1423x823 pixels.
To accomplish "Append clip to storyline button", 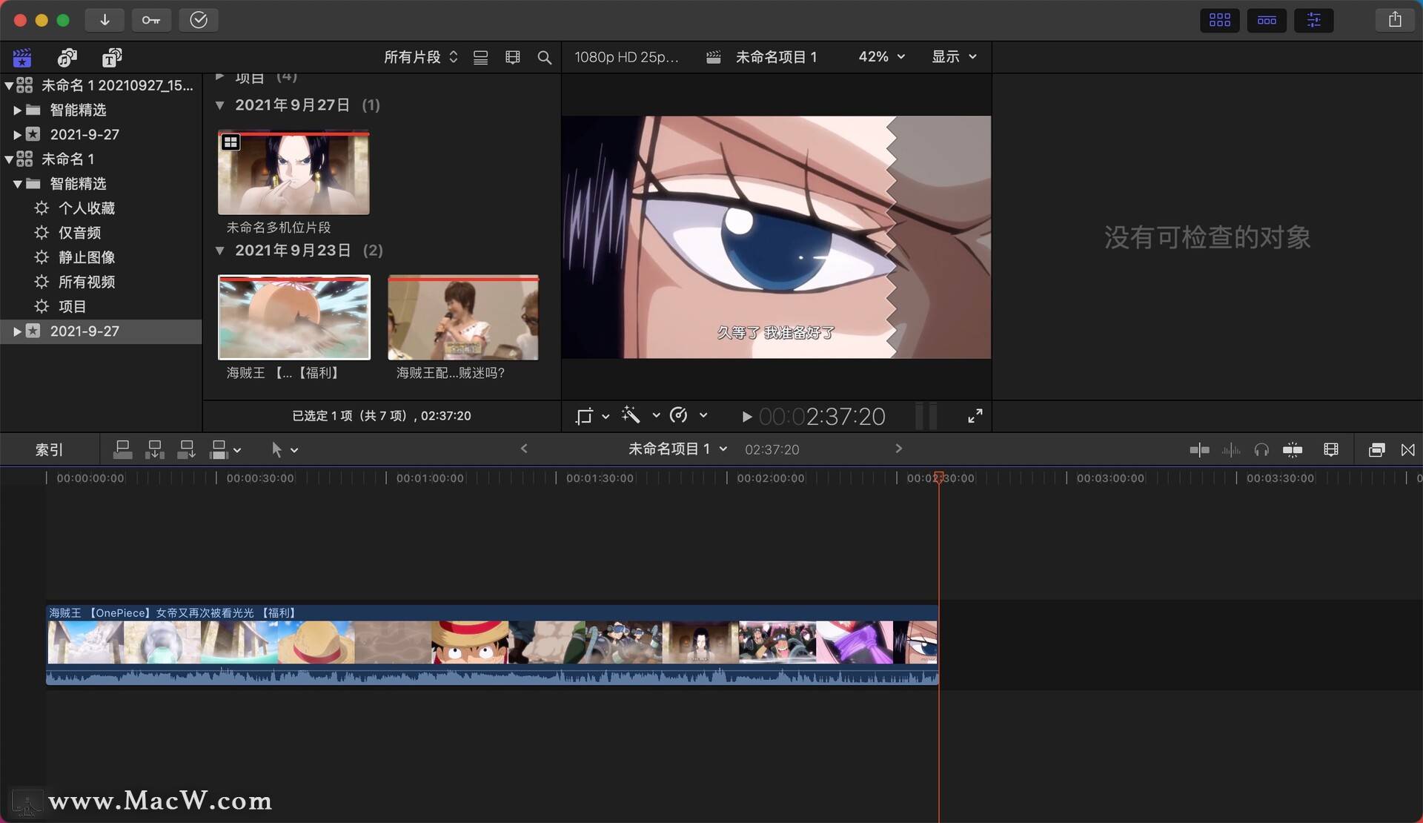I will click(186, 449).
